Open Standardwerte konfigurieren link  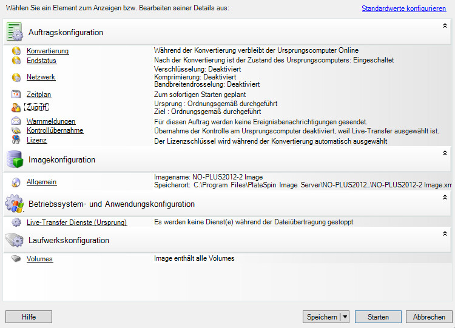[x=403, y=8]
